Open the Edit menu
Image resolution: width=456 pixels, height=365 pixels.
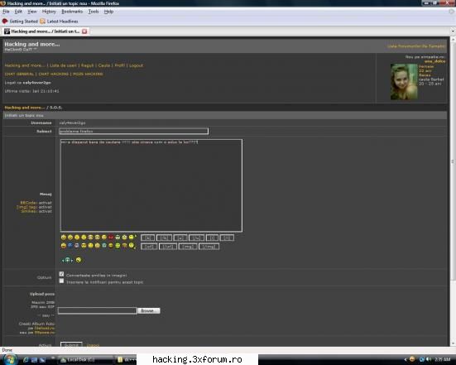18,12
